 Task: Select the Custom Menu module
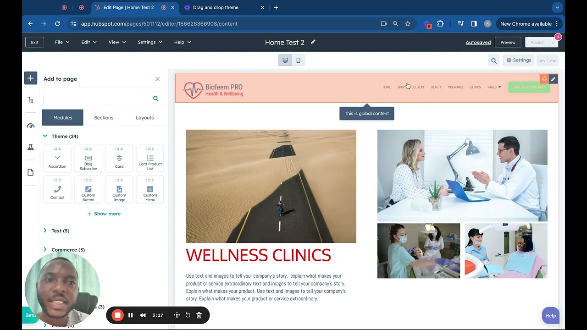(150, 190)
